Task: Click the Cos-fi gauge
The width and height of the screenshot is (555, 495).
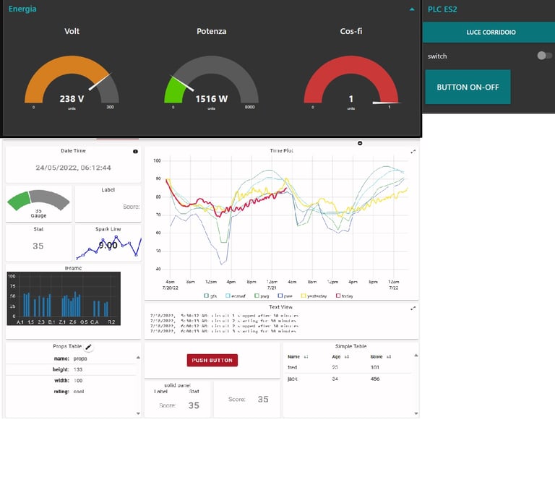Action: (x=351, y=80)
